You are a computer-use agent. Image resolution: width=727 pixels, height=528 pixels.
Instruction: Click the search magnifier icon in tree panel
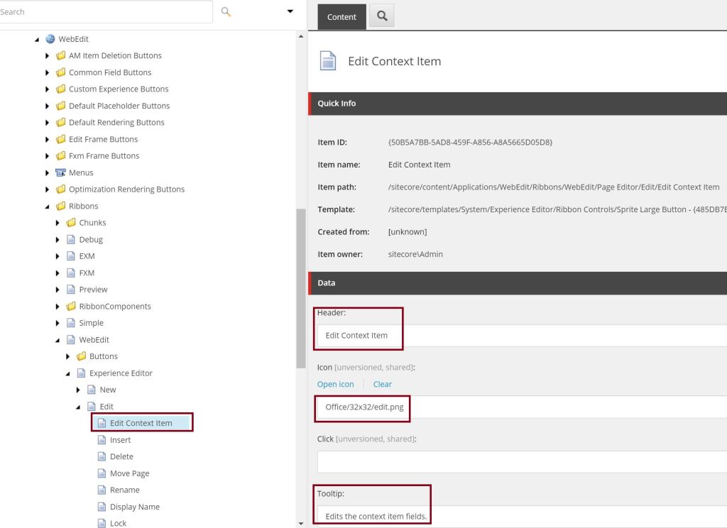pyautogui.click(x=226, y=12)
